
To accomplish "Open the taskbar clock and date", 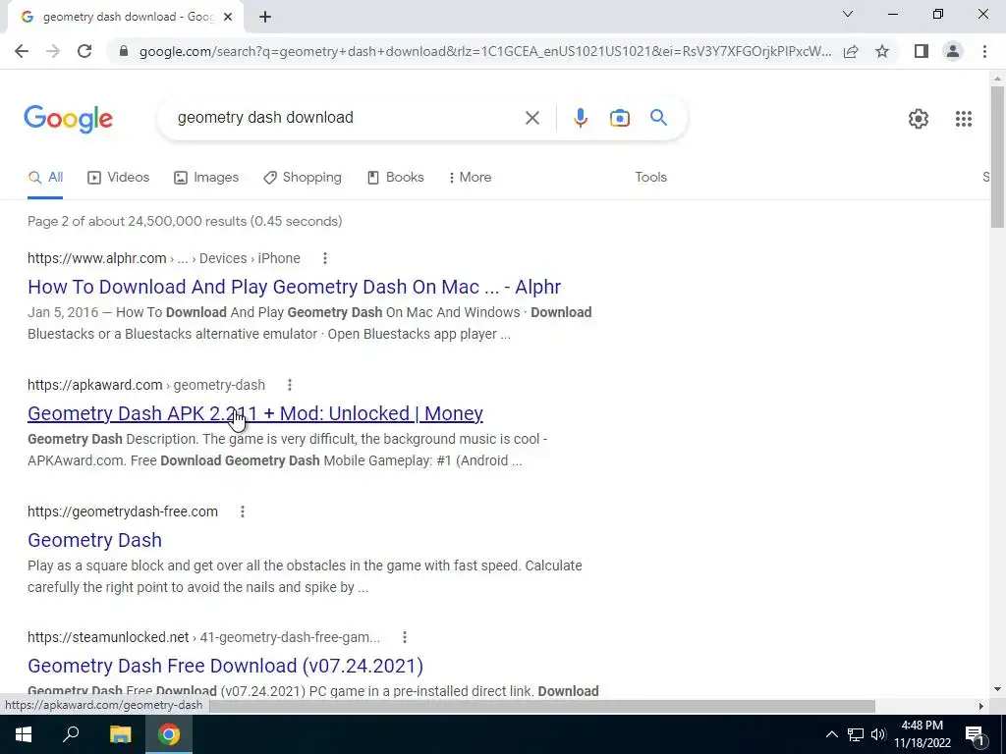I will 922,734.
